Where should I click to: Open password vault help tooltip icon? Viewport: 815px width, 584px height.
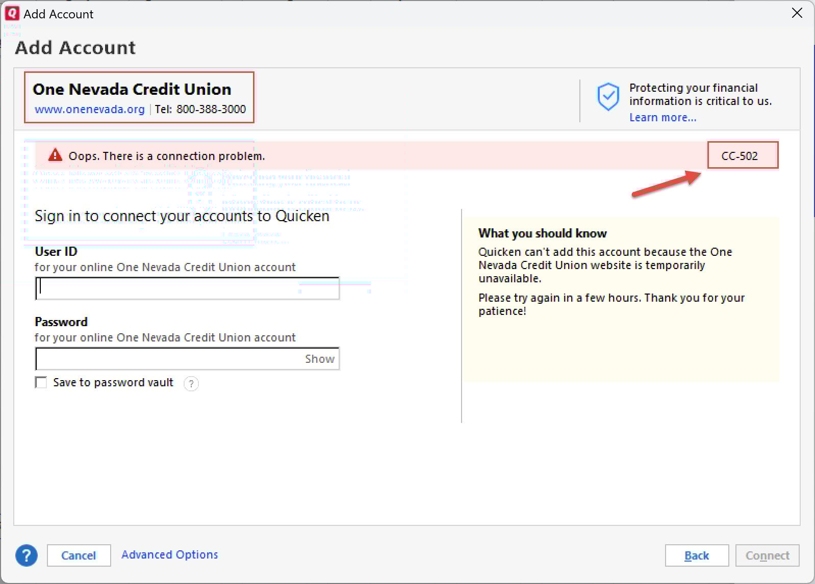(191, 383)
